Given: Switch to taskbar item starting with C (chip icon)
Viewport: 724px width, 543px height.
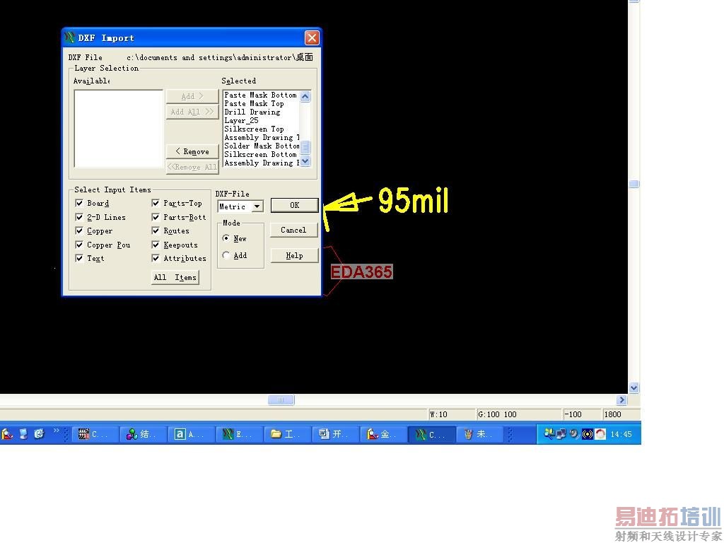Looking at the screenshot, I should pyautogui.click(x=95, y=434).
